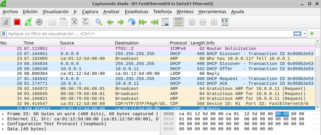The image size is (321, 135).
Task: Restart the current capture
Action: click(x=28, y=22)
